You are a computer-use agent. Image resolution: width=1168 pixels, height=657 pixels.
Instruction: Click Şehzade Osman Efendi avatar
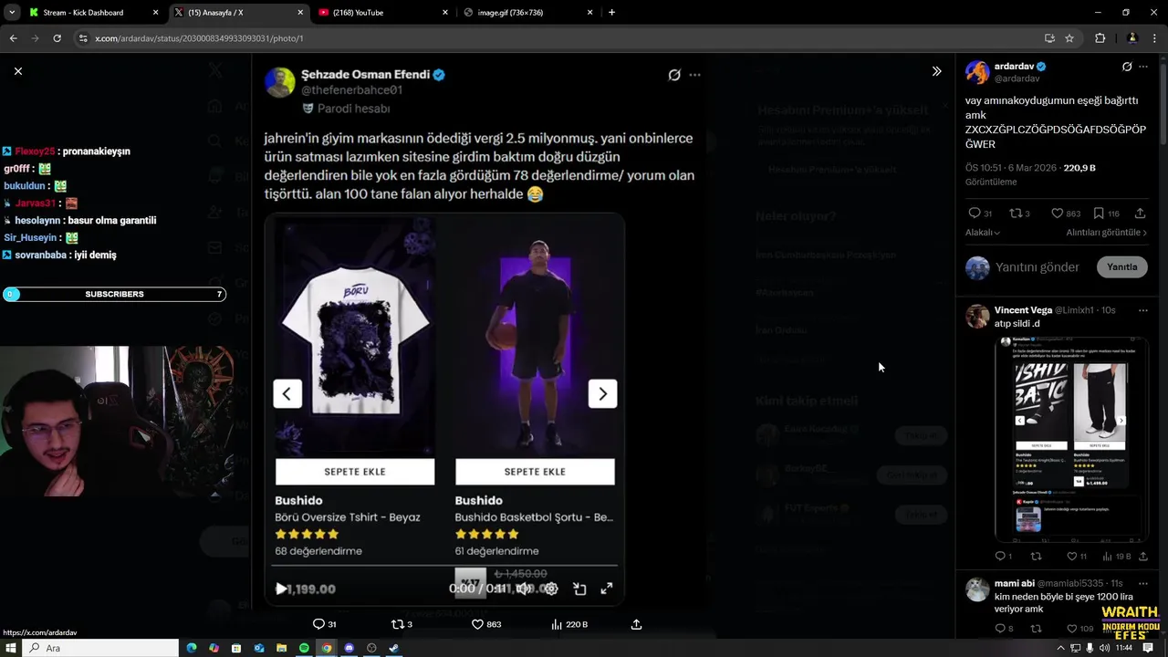coord(280,82)
